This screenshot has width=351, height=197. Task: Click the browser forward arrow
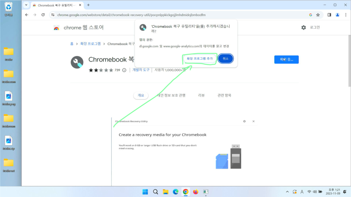click(x=35, y=15)
